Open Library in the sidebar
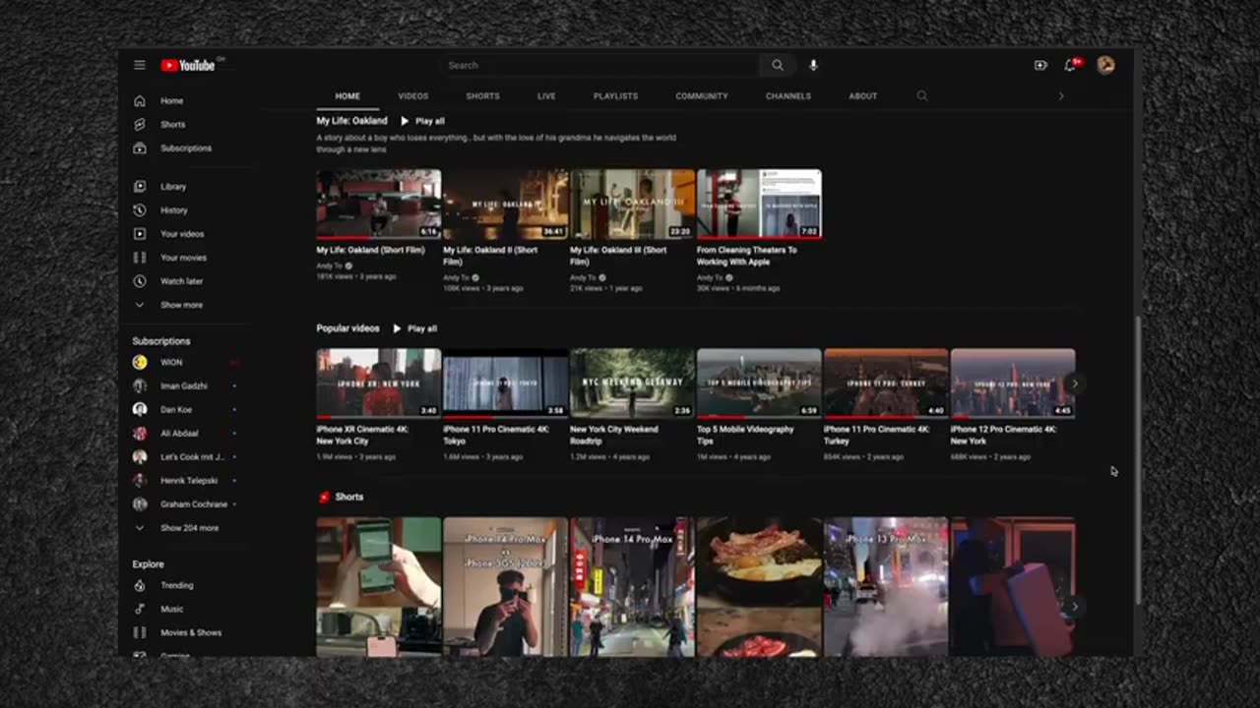 (173, 186)
